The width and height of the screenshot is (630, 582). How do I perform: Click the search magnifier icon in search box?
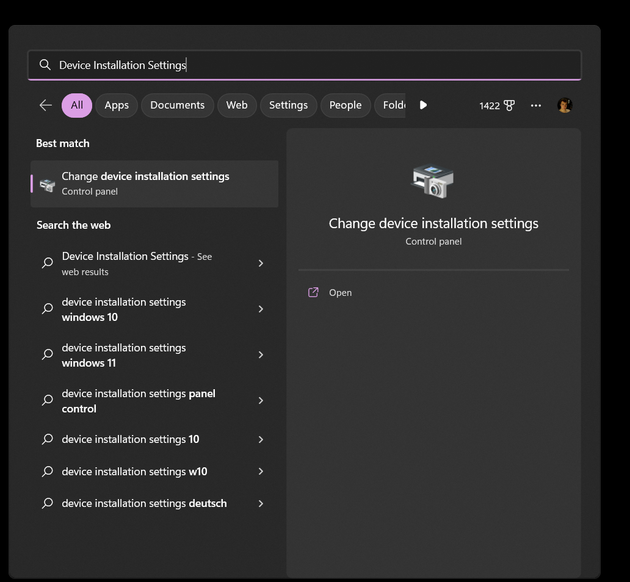[x=45, y=65]
